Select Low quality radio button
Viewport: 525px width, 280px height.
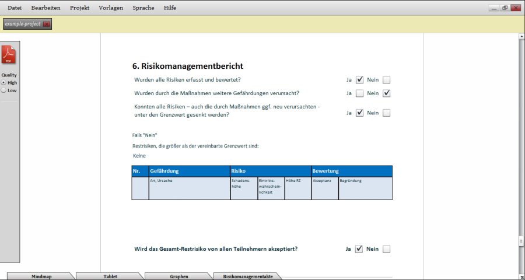coord(3,90)
